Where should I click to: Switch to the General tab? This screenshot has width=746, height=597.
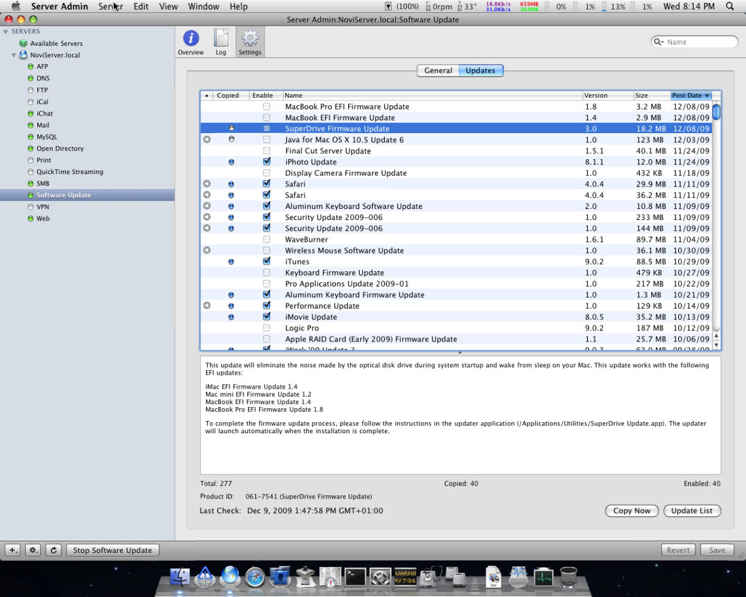438,70
